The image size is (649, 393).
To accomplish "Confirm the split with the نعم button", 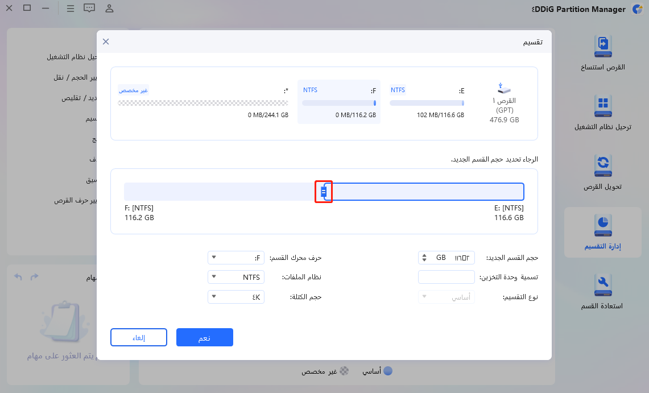I will point(204,337).
